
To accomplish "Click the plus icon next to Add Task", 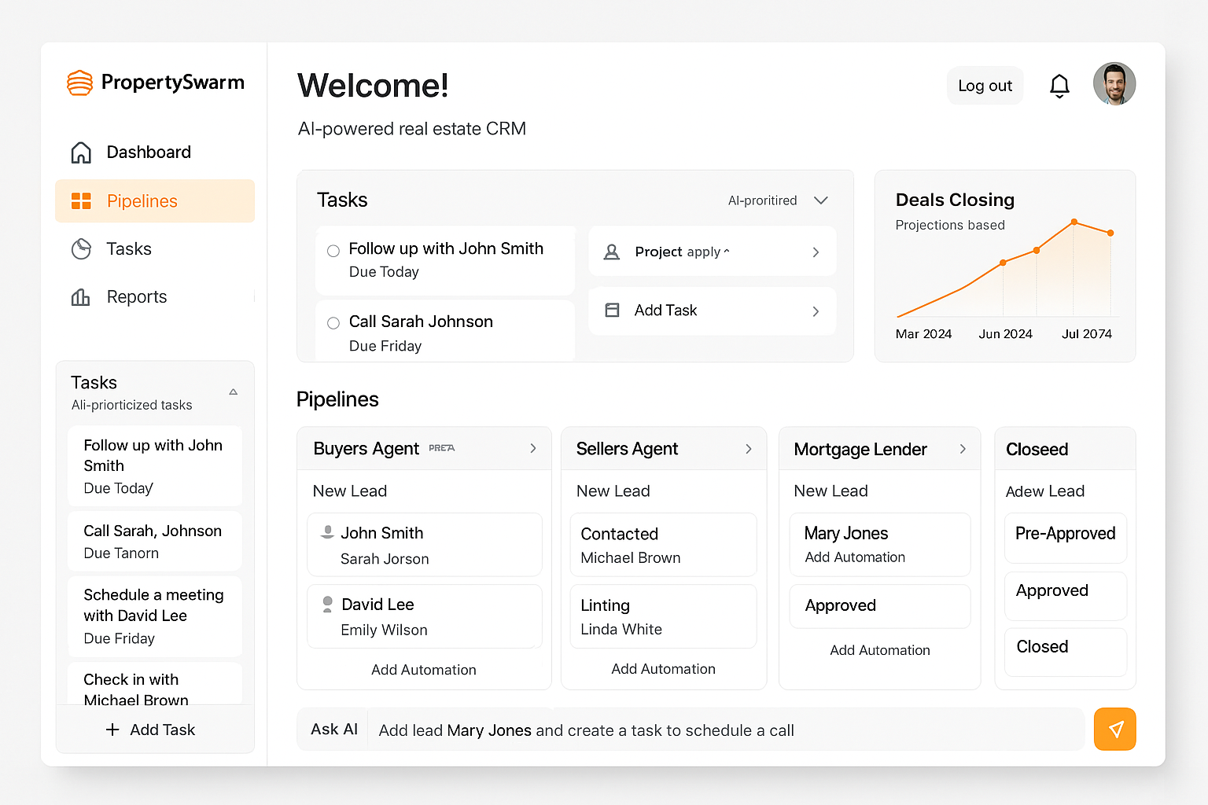I will pos(112,730).
